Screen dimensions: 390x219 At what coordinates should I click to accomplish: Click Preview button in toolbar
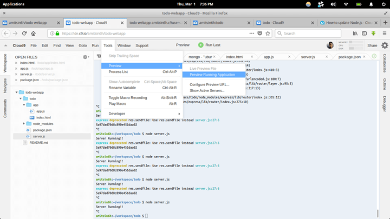(x=183, y=45)
